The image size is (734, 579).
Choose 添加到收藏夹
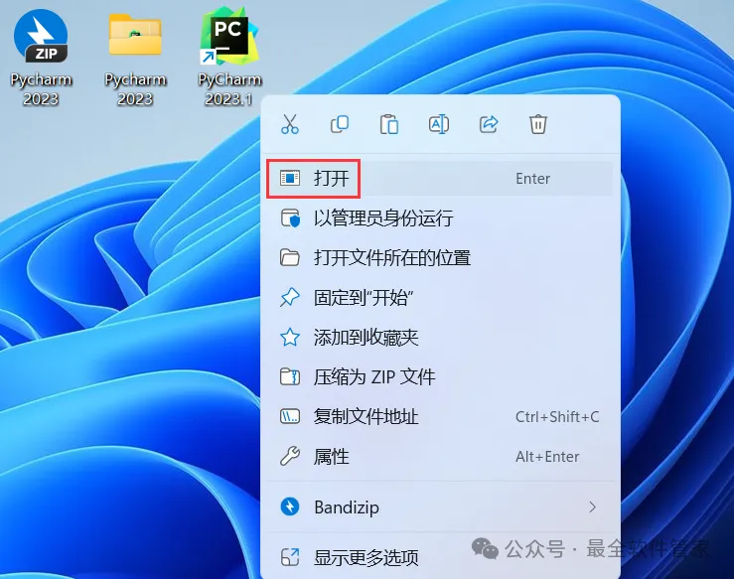pos(440,338)
